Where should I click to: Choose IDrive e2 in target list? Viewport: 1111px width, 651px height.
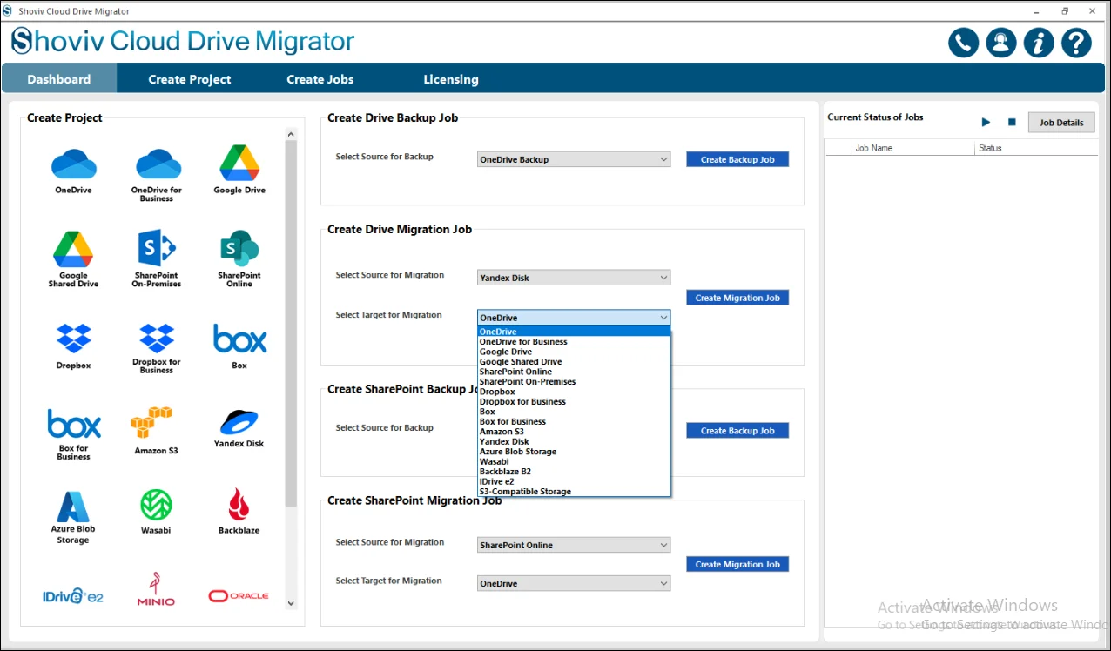(x=574, y=481)
